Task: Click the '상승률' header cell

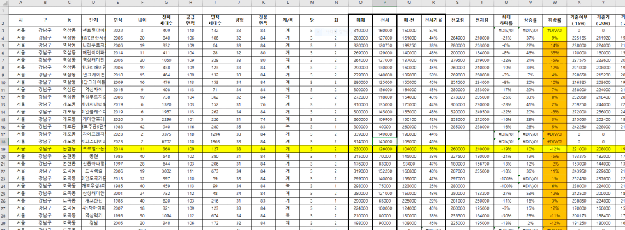Action: [x=531, y=20]
